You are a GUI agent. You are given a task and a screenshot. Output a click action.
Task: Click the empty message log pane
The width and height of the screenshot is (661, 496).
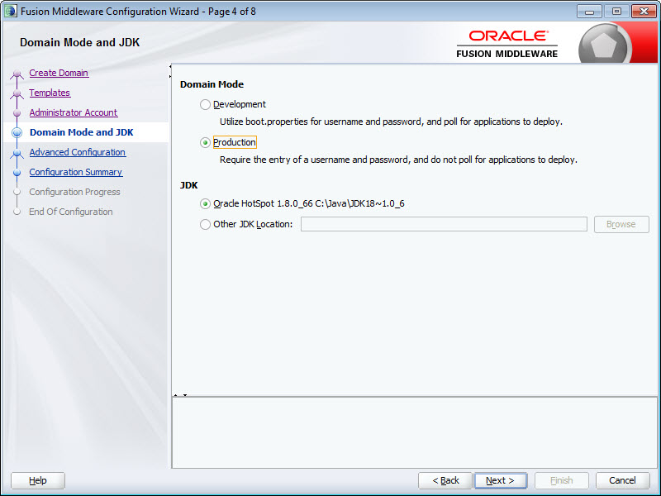[415, 432]
